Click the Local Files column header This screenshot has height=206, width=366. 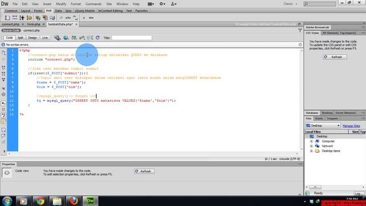tap(327, 132)
